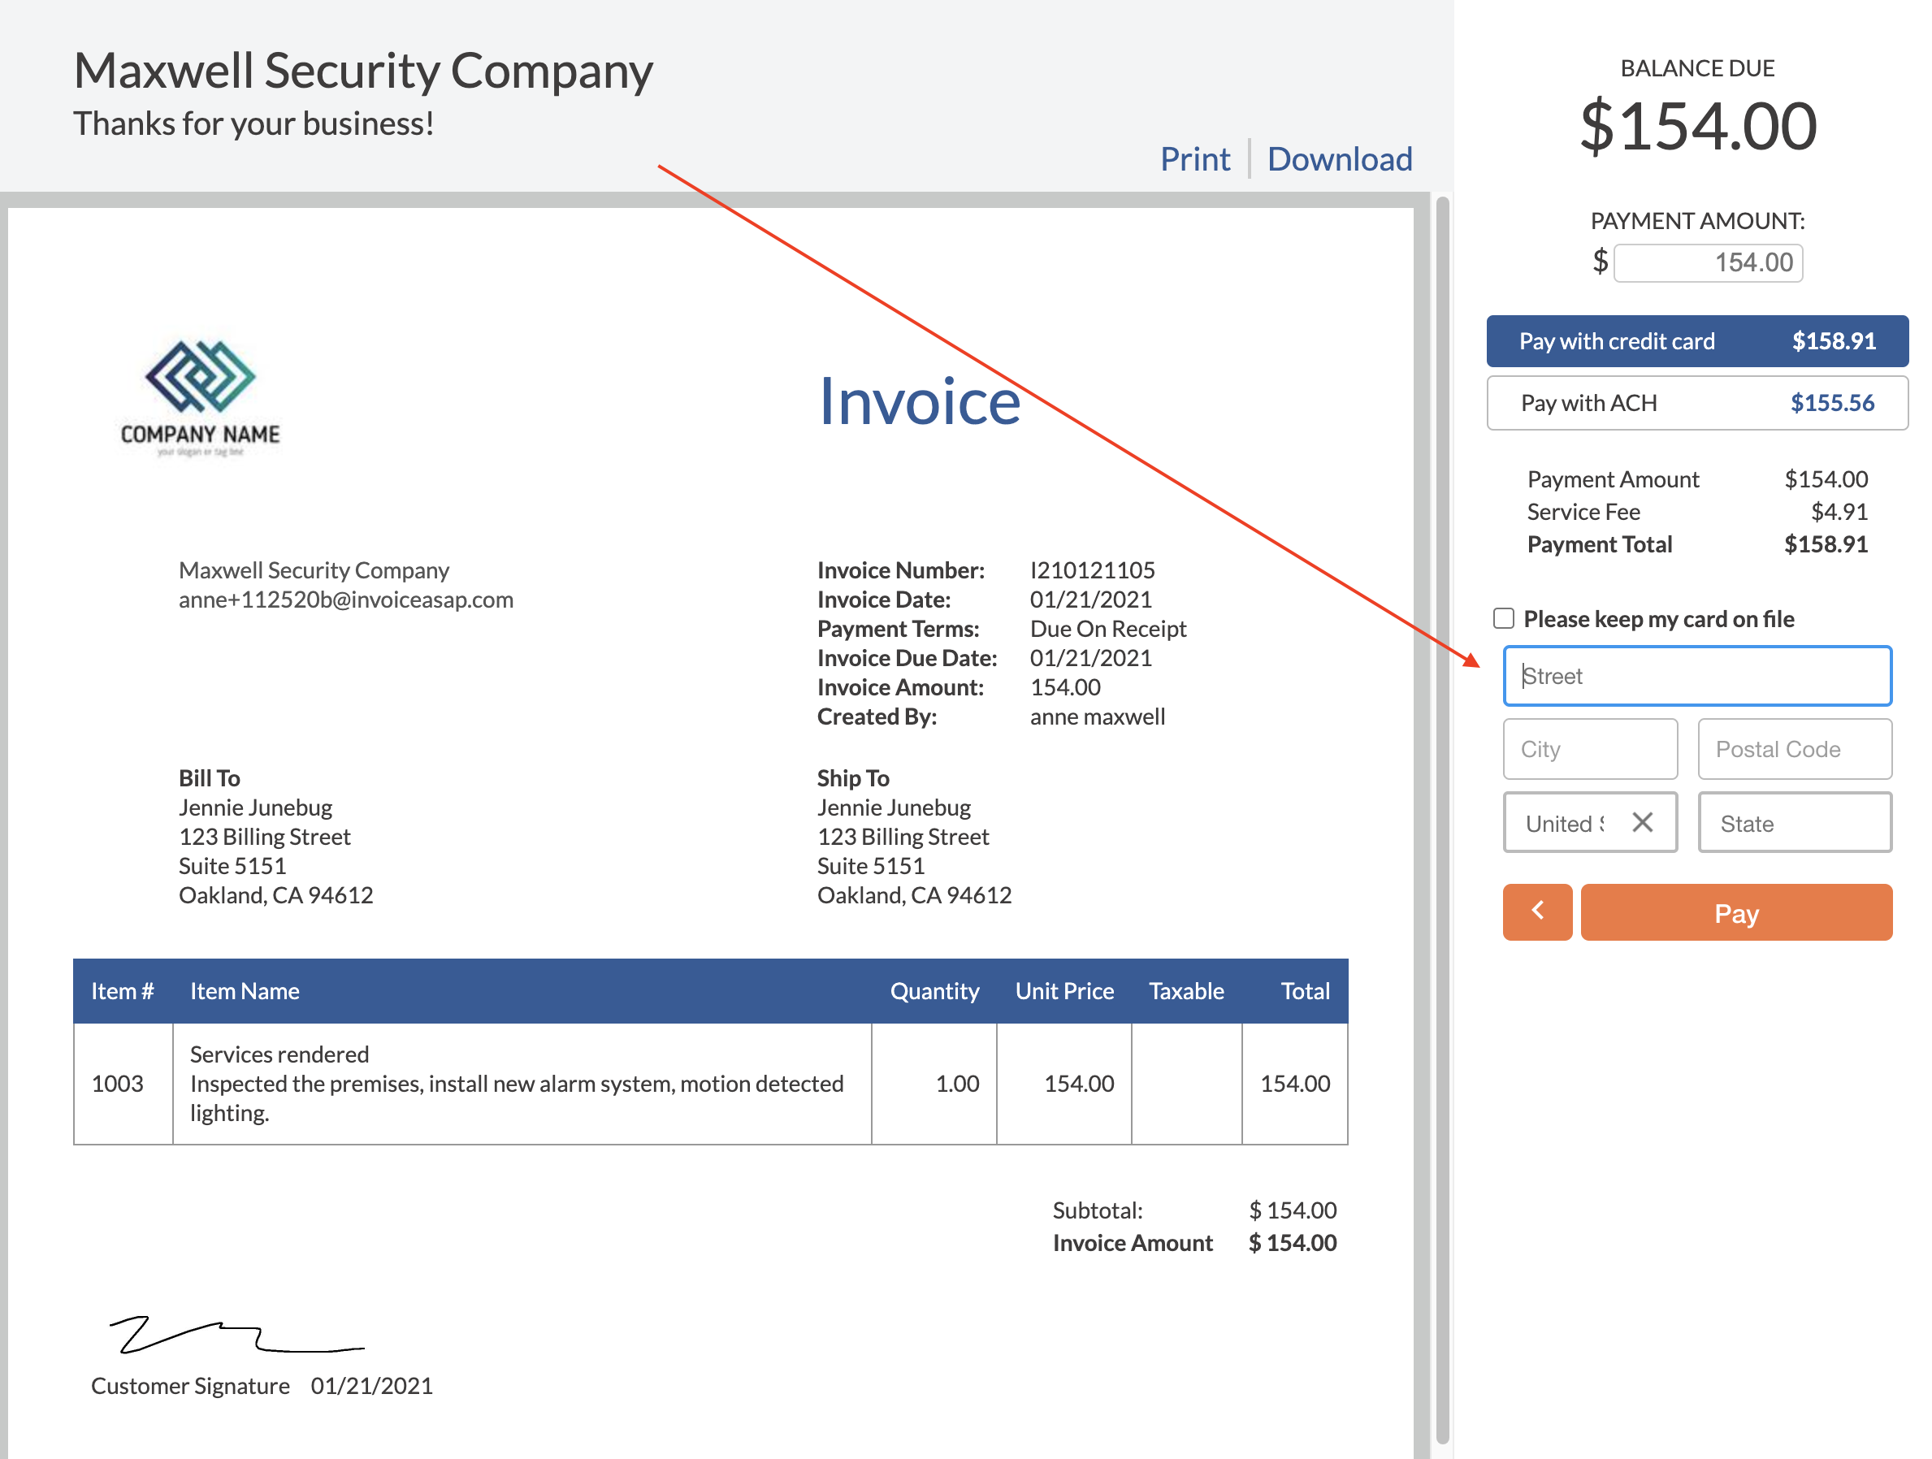
Task: Clear the United States country selection
Action: point(1642,822)
